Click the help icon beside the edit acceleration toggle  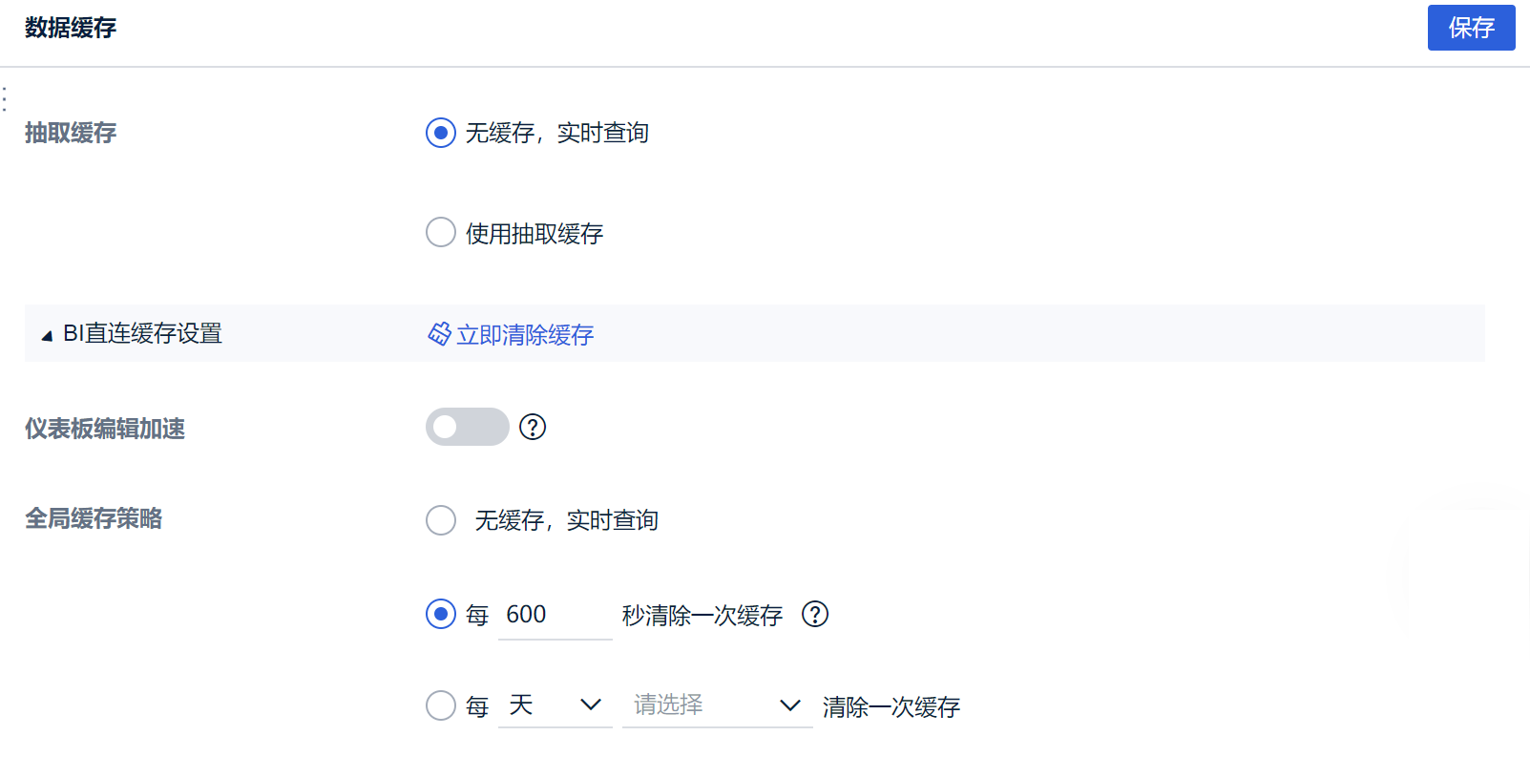[534, 427]
